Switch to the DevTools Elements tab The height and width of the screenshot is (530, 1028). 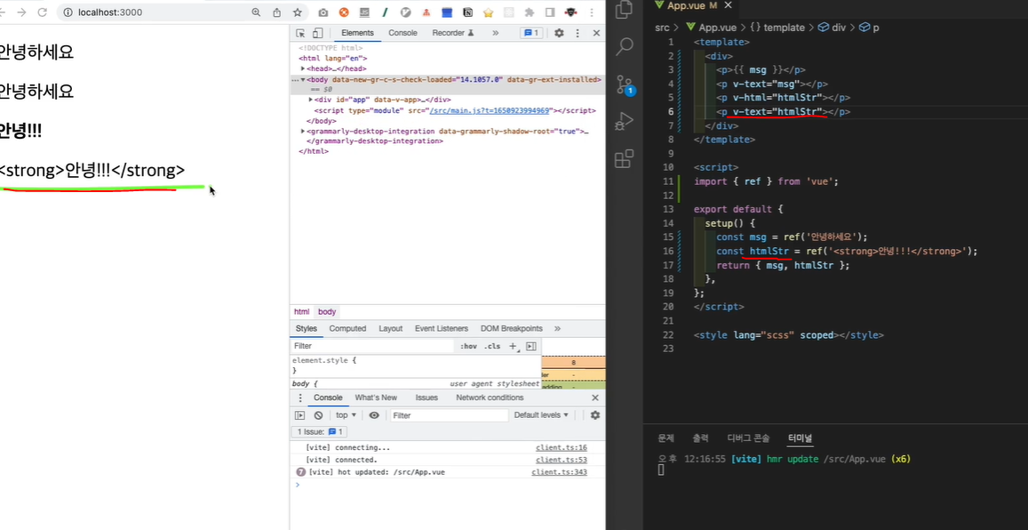point(357,33)
